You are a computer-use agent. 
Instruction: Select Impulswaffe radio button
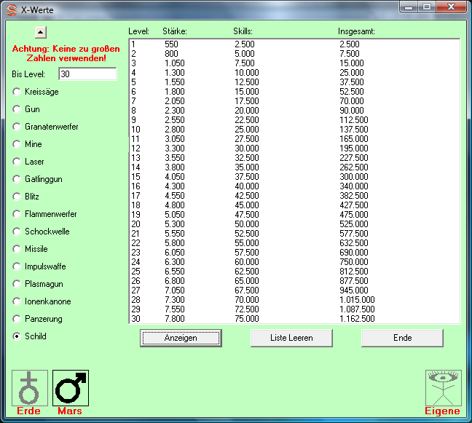[17, 266]
